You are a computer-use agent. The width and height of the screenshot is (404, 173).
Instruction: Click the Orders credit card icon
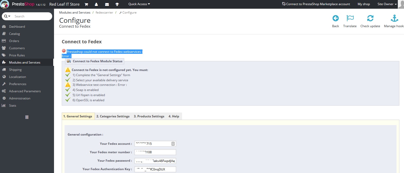4,41
